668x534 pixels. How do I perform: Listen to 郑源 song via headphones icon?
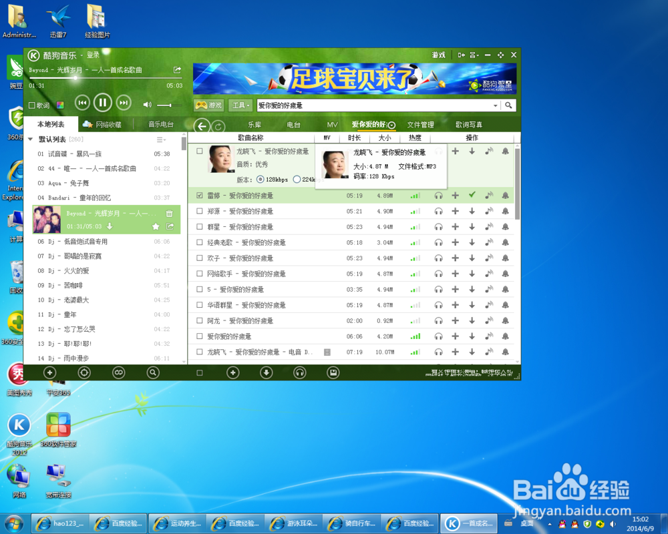tap(438, 211)
